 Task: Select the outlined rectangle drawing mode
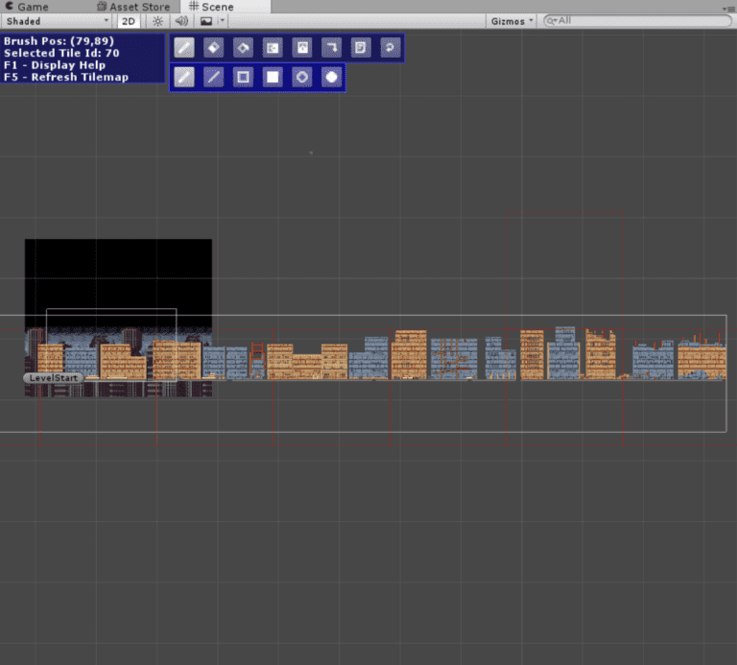pos(244,77)
